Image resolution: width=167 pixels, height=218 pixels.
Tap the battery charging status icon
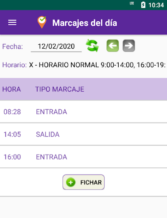coord(143,5)
